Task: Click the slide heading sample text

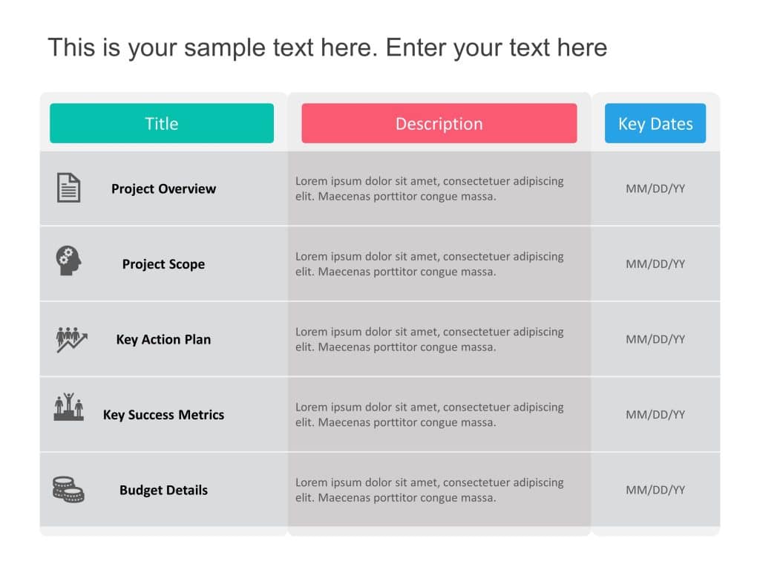Action: click(327, 47)
